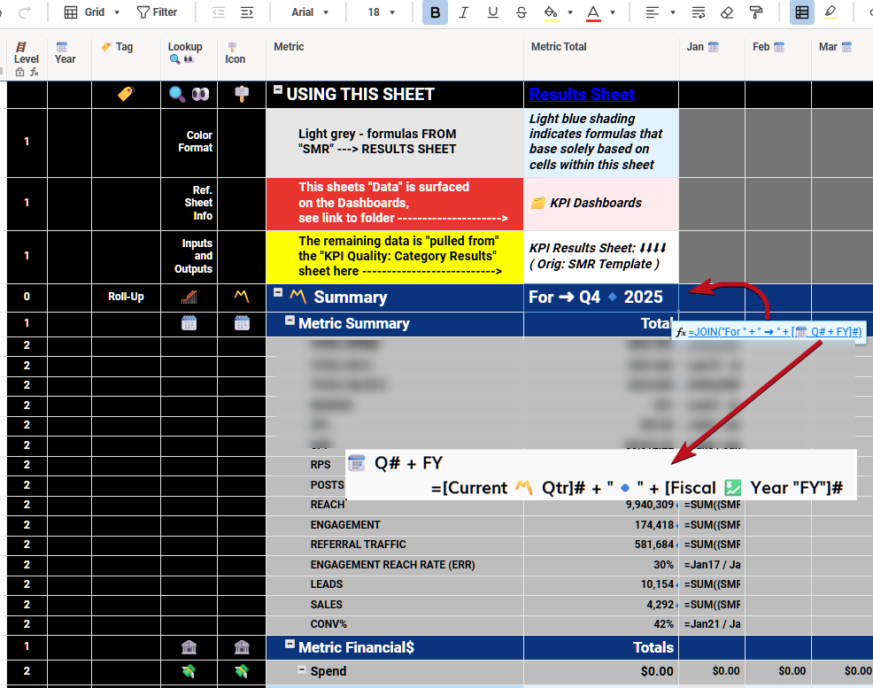Click Lookup column bank icon in Metric Financial$ row
Screen dimensions: 873x688
coord(189,646)
